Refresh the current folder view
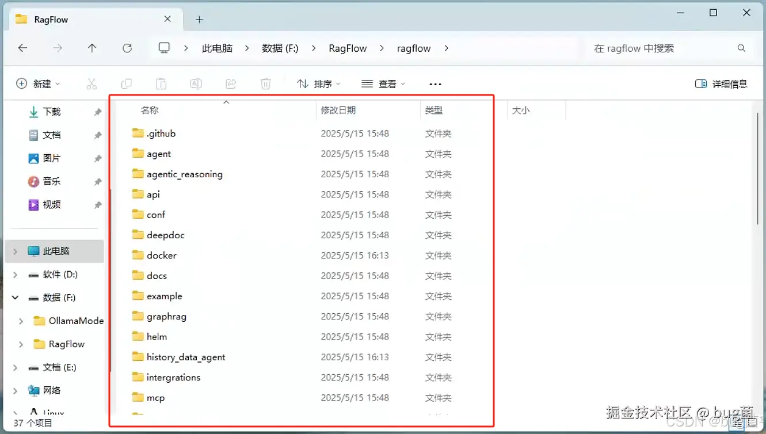766x434 pixels. [127, 48]
